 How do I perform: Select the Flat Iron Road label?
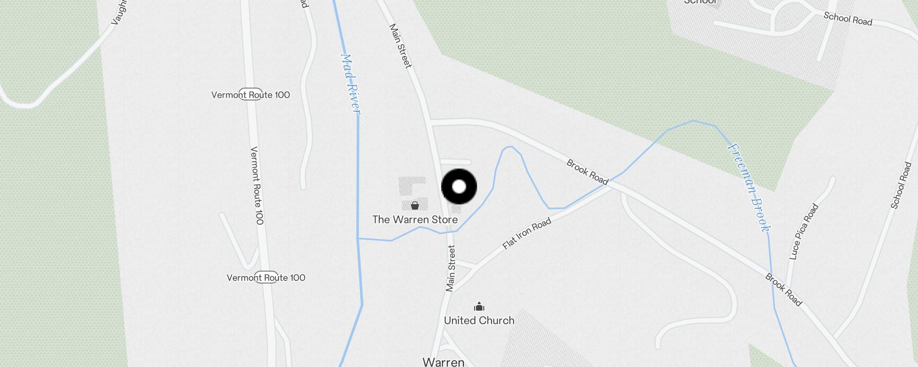point(526,234)
